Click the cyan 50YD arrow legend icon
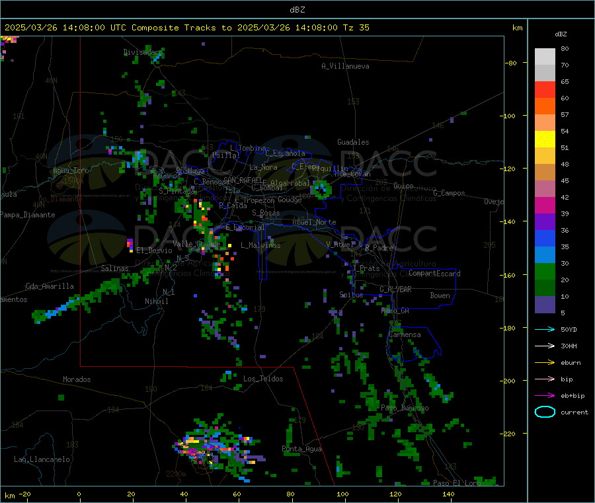Viewport: 595px width, 503px height. 545,329
